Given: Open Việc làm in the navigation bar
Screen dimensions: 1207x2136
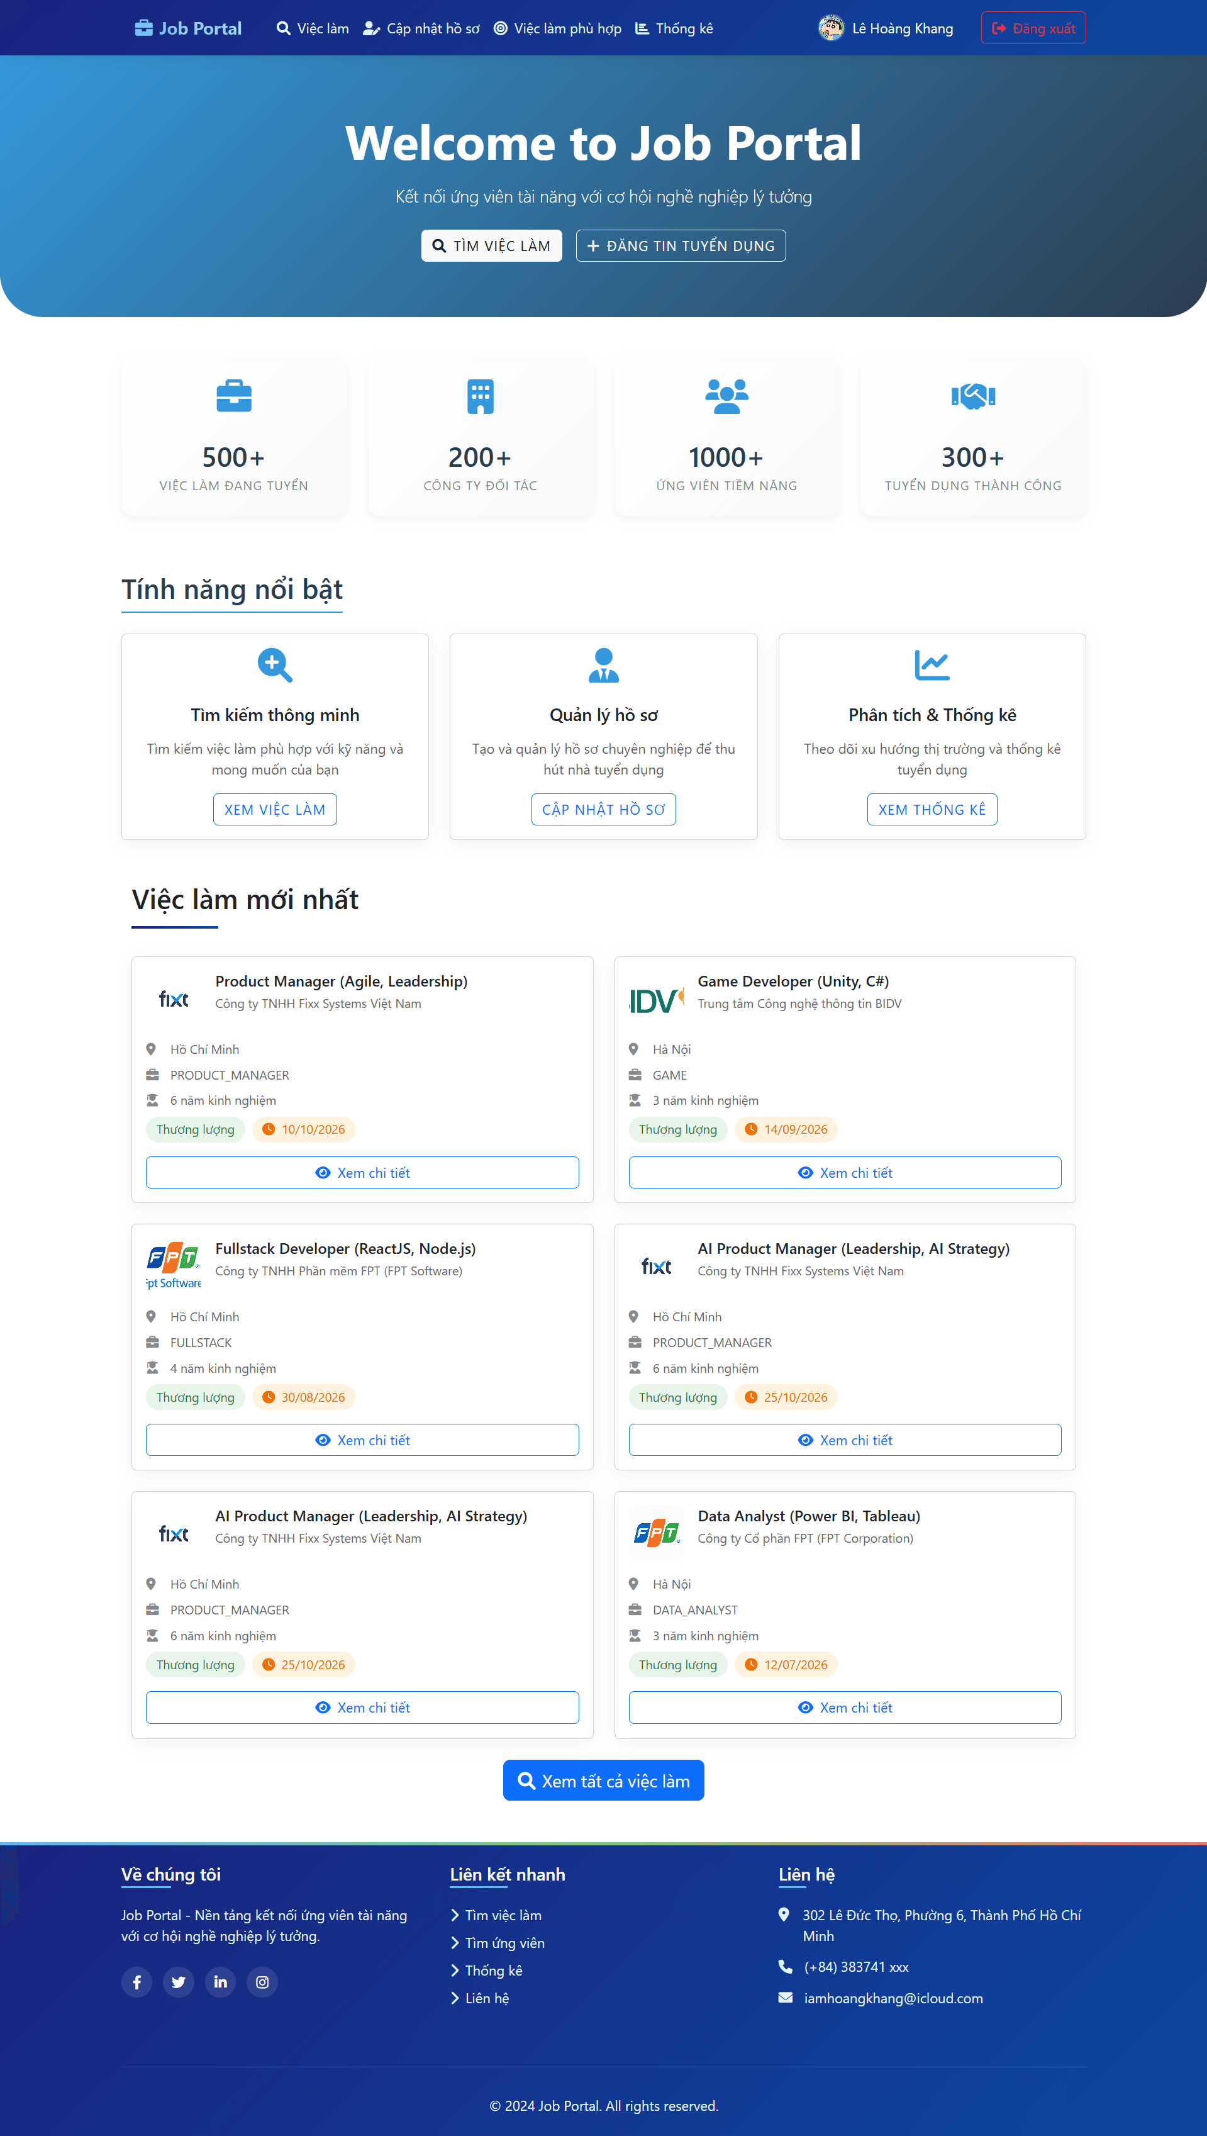Looking at the screenshot, I should [x=313, y=28].
